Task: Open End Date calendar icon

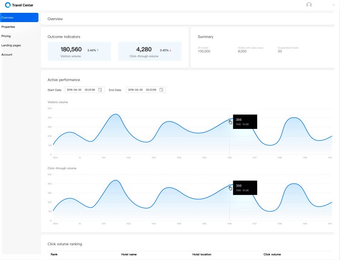Action: 161,90
